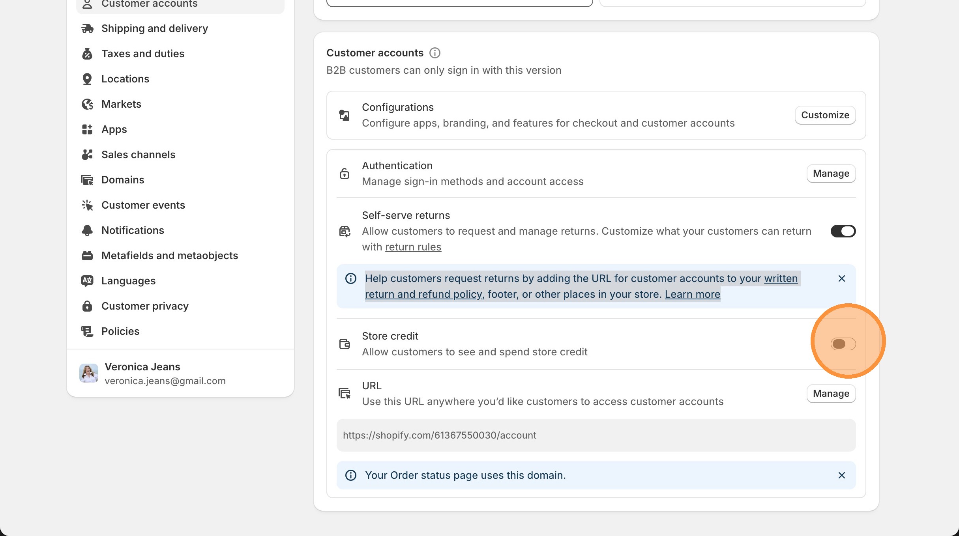Select the Taxes and duties icon
The width and height of the screenshot is (959, 536).
tap(88, 53)
